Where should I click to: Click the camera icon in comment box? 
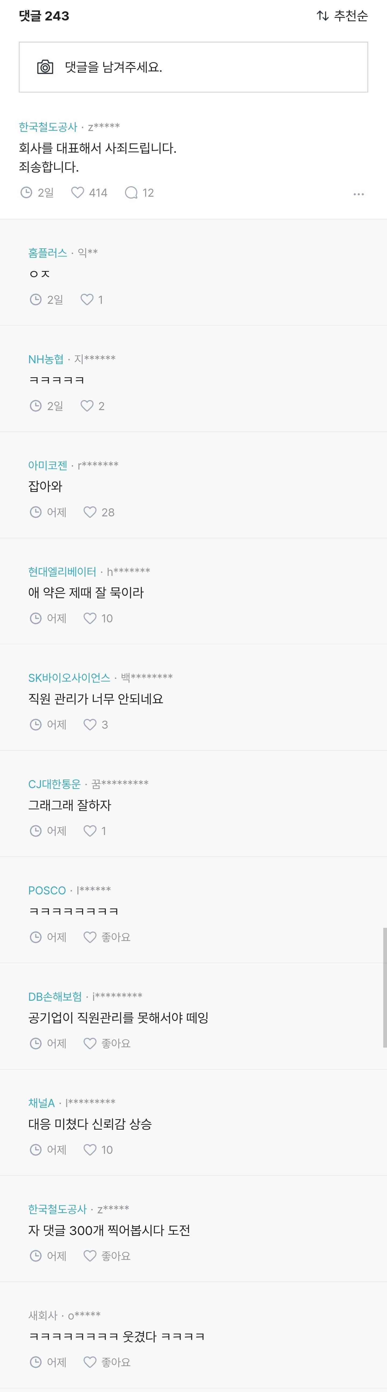pos(45,67)
